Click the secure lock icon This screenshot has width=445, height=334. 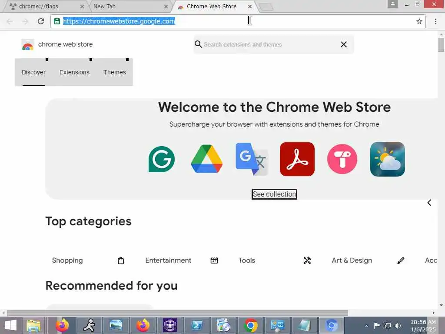coord(57,21)
